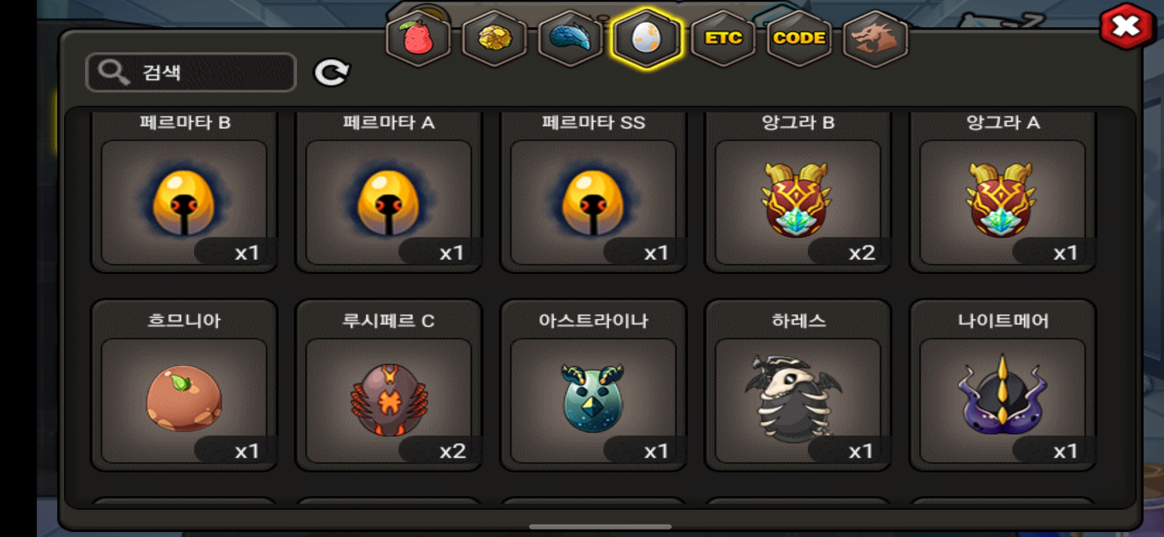The width and height of the screenshot is (1164, 537).
Task: Select the 하레스 skeleton egg
Action: click(x=798, y=385)
